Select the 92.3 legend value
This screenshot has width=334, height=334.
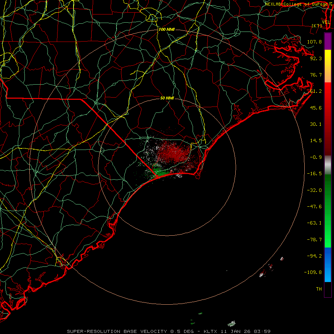click(x=316, y=58)
